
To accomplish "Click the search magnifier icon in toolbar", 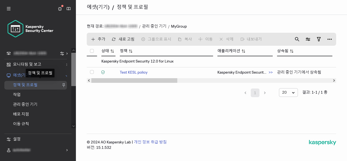I will coord(297,39).
